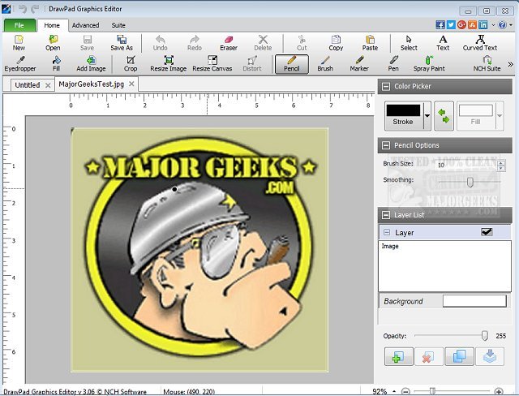The image size is (519, 396).
Task: Add a new layer button
Action: tap(398, 356)
